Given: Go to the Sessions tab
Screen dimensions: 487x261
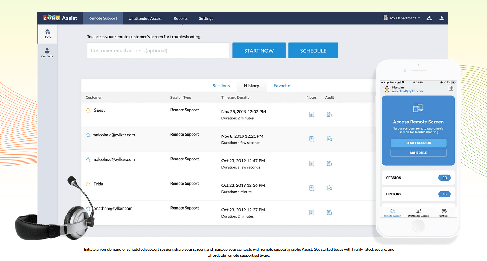Looking at the screenshot, I should (x=221, y=85).
